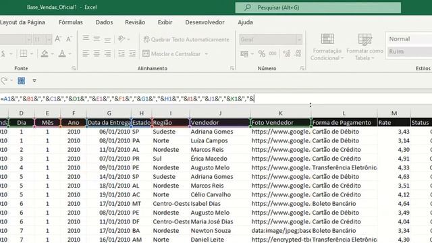This screenshot has height=243, width=432.
Task: Align text to the left
Action: [x=86, y=53]
